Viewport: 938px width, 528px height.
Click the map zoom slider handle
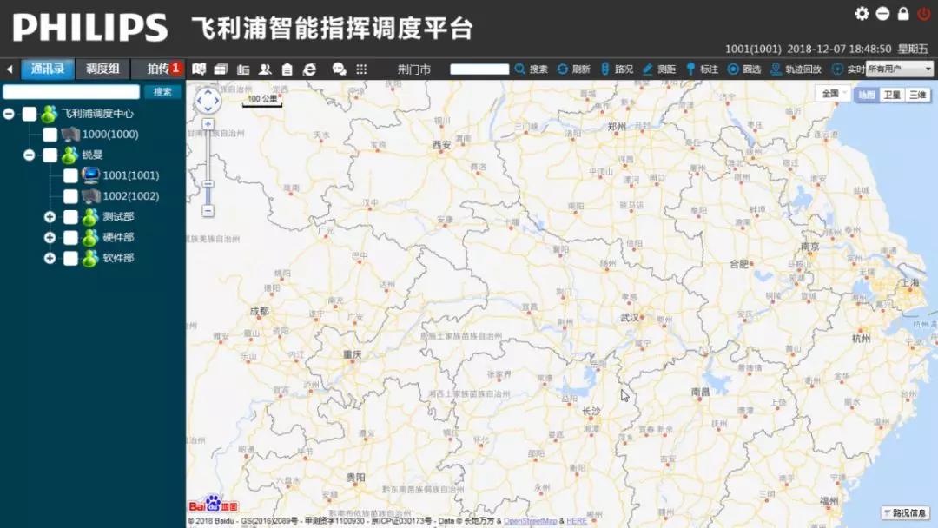208,184
